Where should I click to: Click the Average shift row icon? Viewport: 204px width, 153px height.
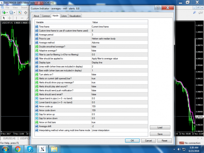[37, 126]
